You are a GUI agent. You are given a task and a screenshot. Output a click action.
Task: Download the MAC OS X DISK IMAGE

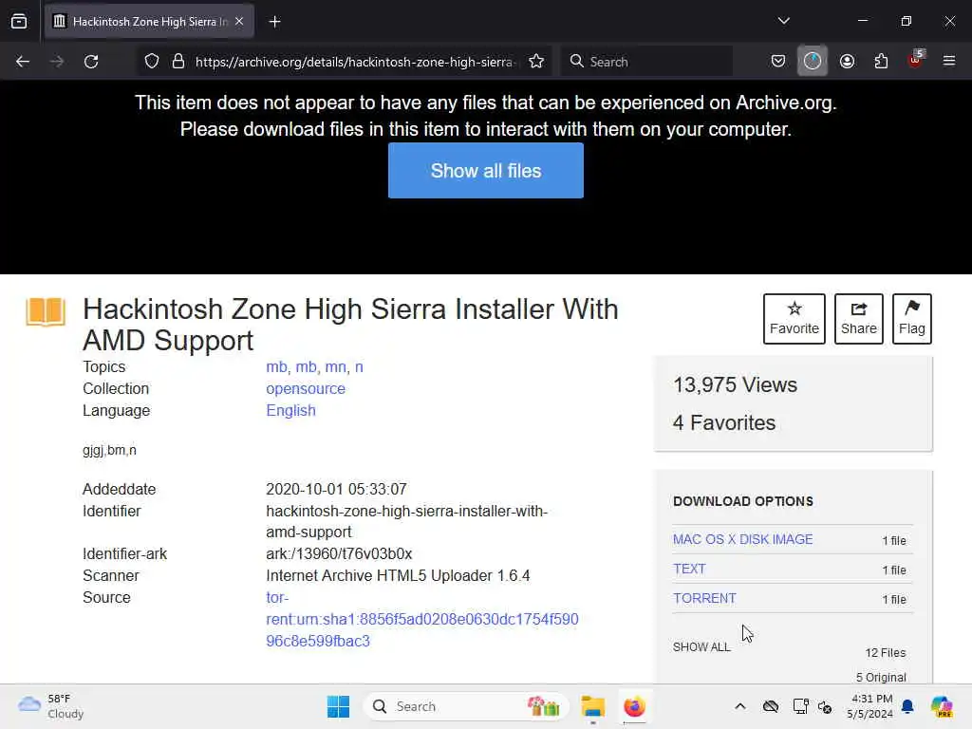742,539
